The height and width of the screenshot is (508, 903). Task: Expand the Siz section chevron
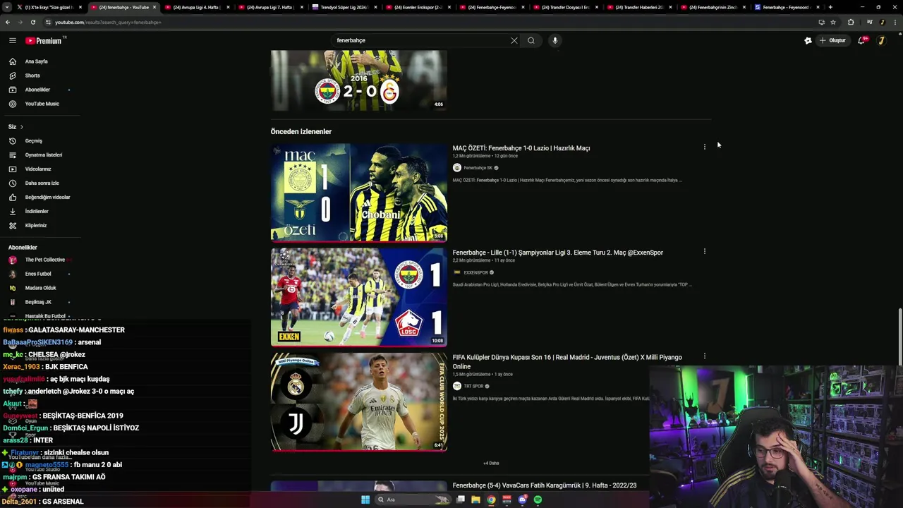pos(21,127)
